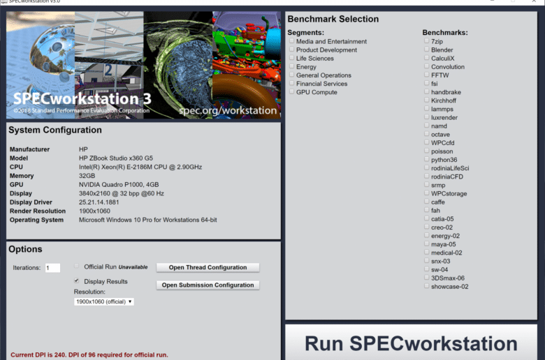Enable the medical-02 benchmark
The width and height of the screenshot is (545, 360).
(426, 252)
